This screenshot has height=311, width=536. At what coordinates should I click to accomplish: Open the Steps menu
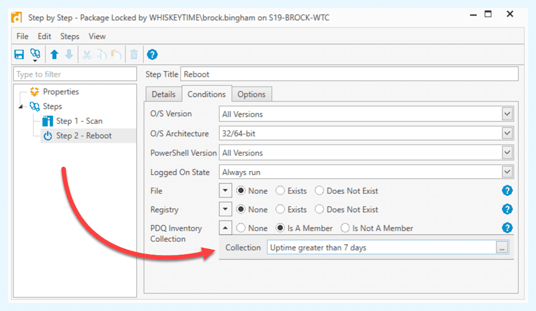(70, 36)
